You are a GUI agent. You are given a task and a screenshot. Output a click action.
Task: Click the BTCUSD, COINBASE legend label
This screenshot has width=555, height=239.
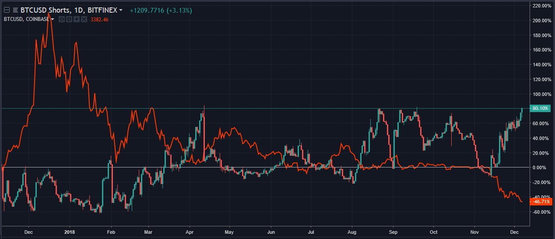[26, 19]
